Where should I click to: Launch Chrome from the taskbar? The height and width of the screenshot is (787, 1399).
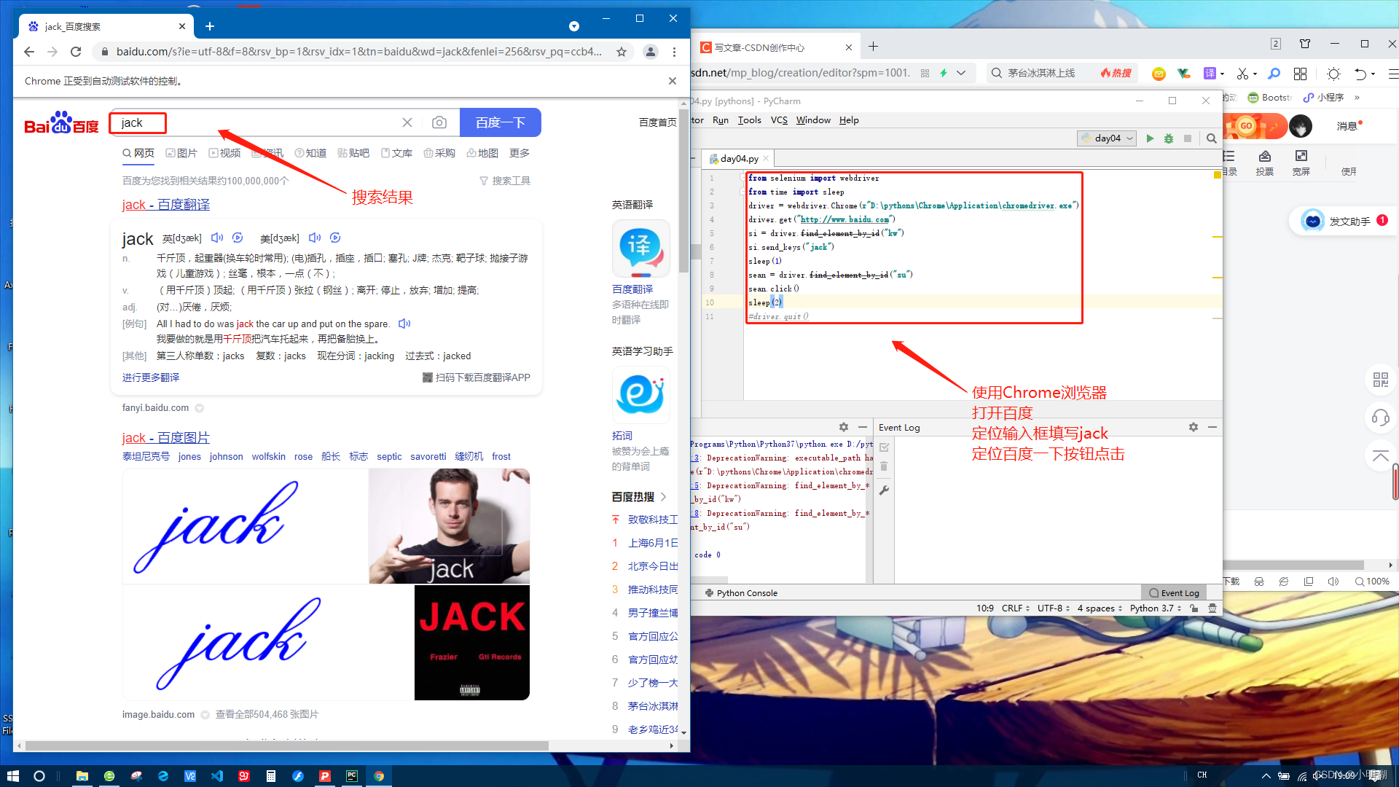coord(379,775)
